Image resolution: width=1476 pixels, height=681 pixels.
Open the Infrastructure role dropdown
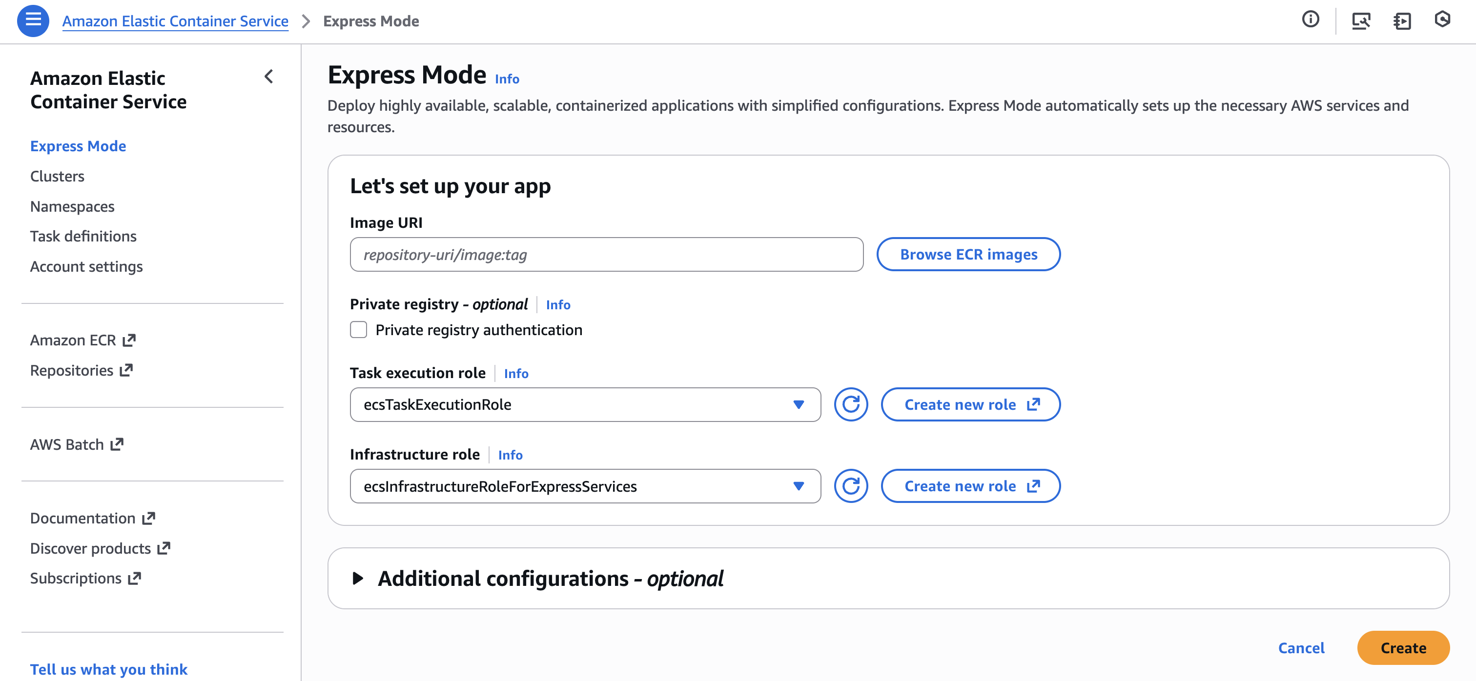coord(584,486)
